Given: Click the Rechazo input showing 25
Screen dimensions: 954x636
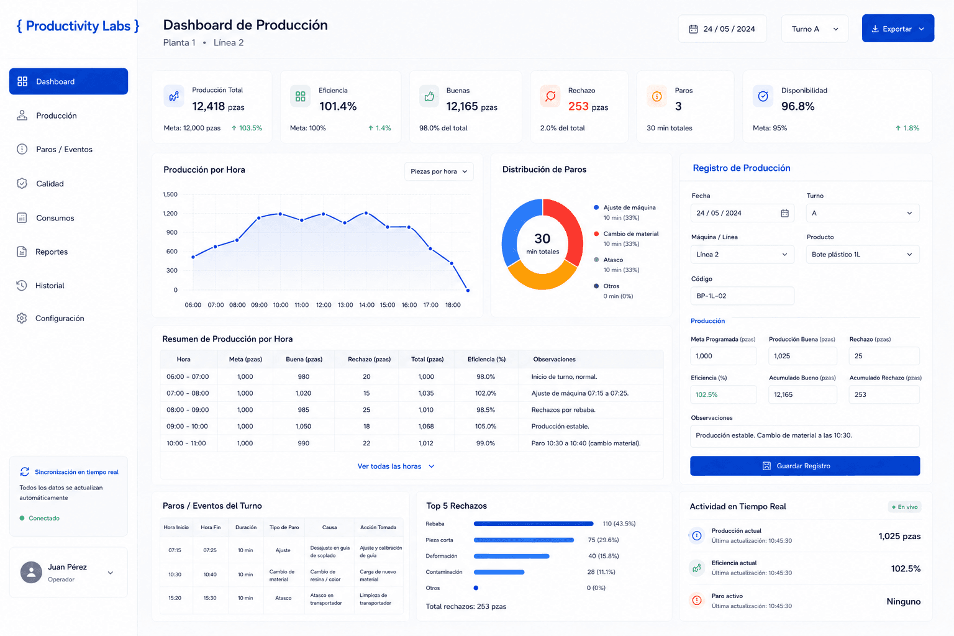Looking at the screenshot, I should [884, 356].
